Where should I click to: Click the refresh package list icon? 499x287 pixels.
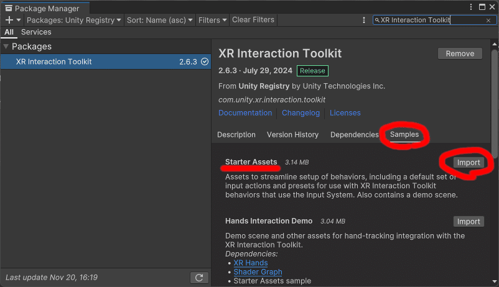199,278
